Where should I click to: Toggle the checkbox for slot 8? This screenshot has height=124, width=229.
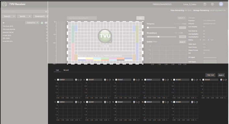click(x=87, y=102)
